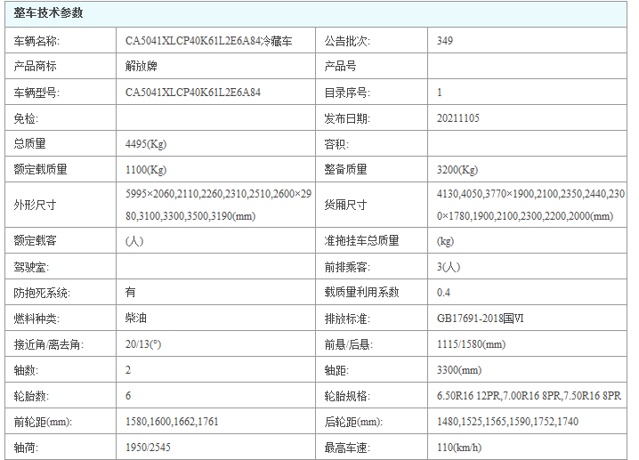Click the 整车技术参数 table header
Screen dimensions: 639x460
pyautogui.click(x=49, y=13)
